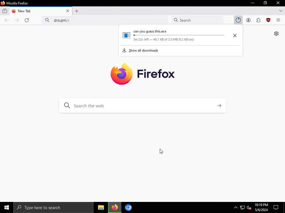285x213 pixels.
Task: Focus the toolbar Search box
Action: (197, 20)
